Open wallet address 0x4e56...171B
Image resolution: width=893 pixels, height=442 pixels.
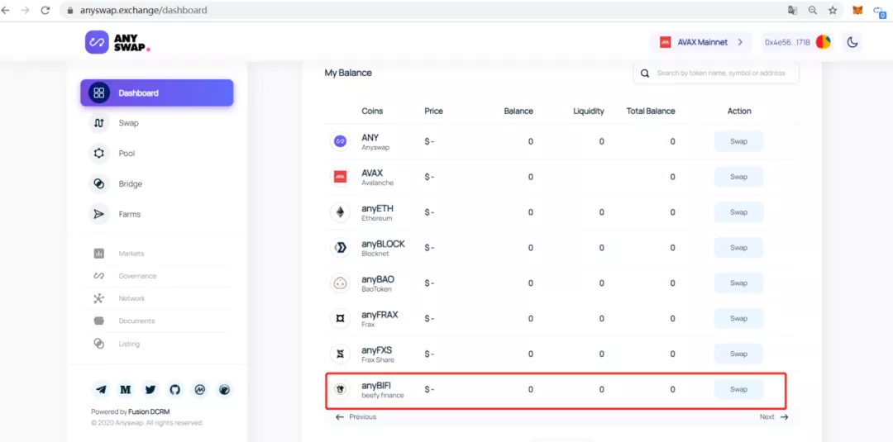click(797, 42)
